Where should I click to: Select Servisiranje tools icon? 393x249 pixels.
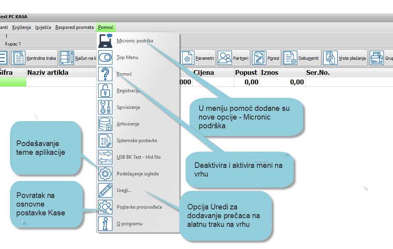pyautogui.click(x=105, y=107)
